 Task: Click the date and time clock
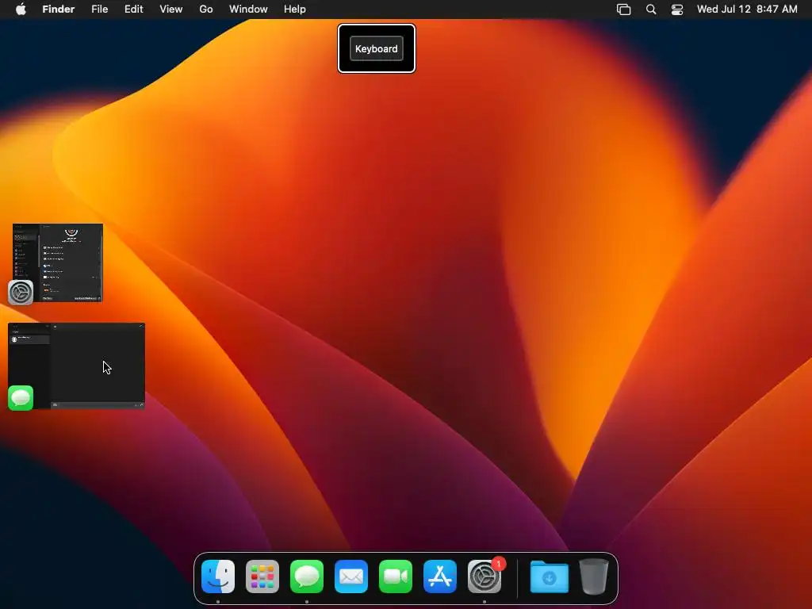(747, 9)
